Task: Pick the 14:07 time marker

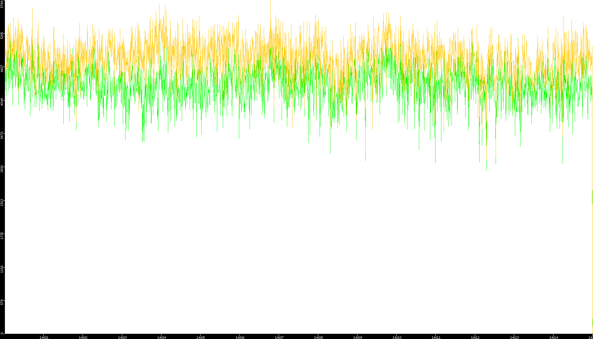Action: click(x=279, y=337)
